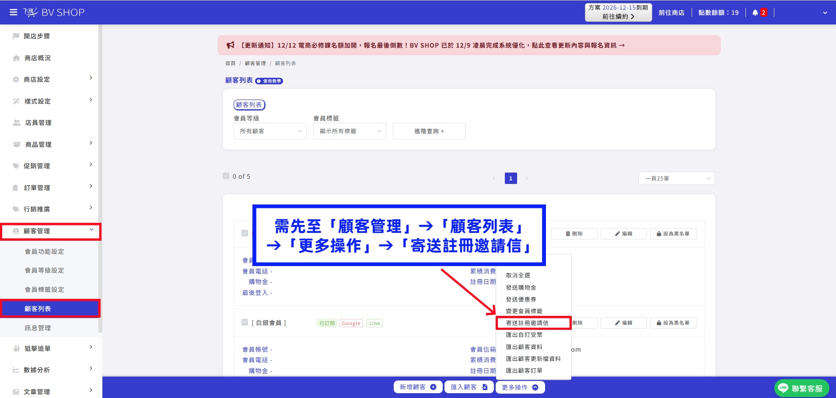836x398 pixels.
Task: Click page number 1 in pagination
Action: click(x=511, y=178)
